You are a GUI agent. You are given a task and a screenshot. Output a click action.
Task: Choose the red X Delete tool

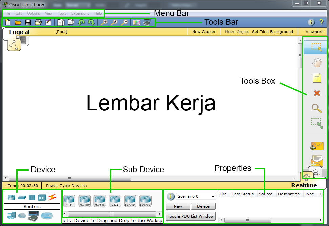point(317,93)
